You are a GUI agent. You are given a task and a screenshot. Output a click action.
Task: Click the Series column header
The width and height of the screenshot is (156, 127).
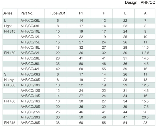click(x=8, y=13)
